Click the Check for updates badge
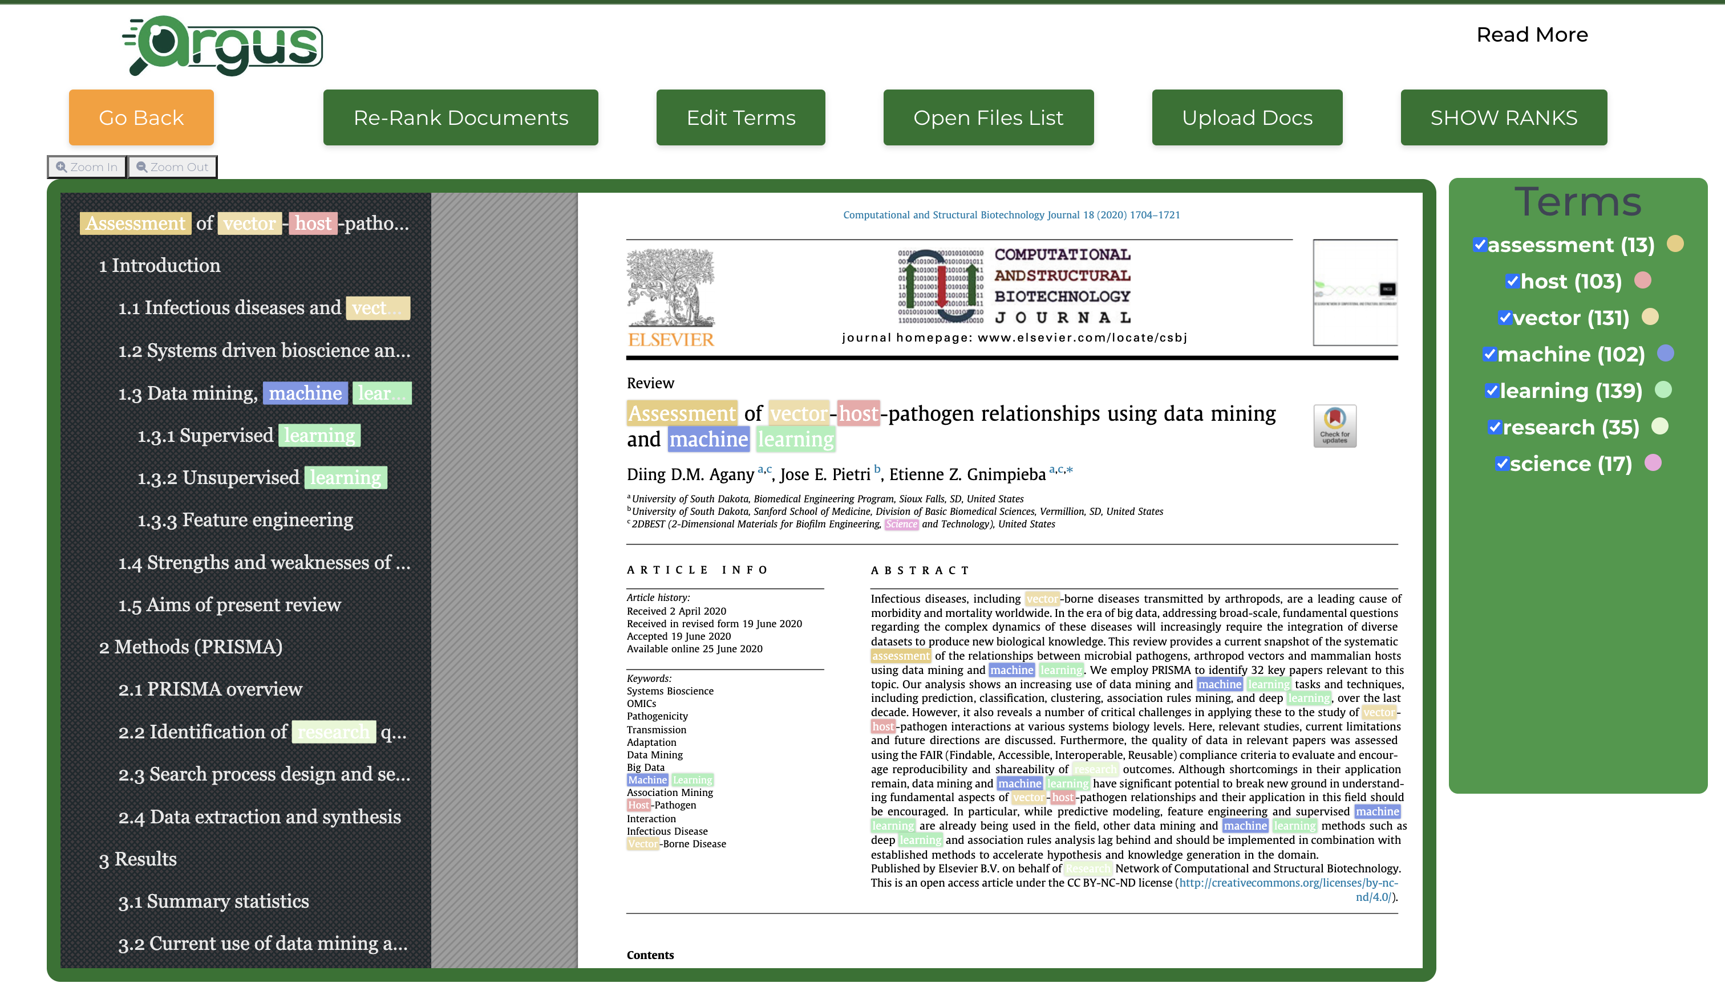Screen dimensions: 1725x983 1335,426
